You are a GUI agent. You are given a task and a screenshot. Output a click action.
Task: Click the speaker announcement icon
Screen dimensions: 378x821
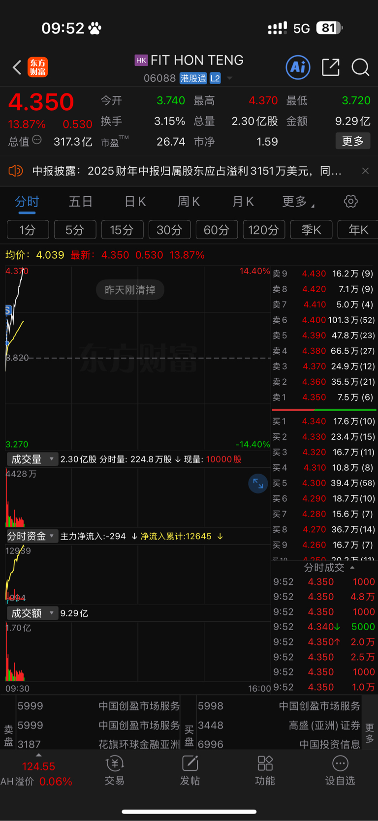[x=16, y=171]
